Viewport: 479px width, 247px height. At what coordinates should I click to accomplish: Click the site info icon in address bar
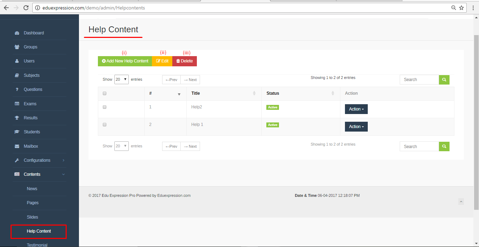pyautogui.click(x=38, y=8)
